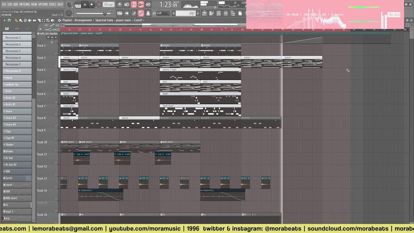Open the OPTIONS menu
The image size is (414, 233).
coord(43,5)
